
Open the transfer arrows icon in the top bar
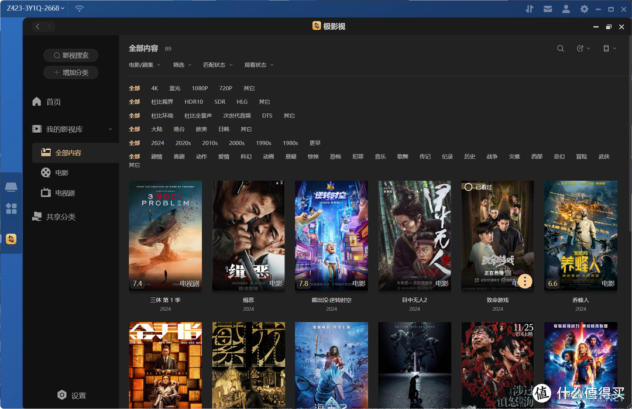coord(529,9)
